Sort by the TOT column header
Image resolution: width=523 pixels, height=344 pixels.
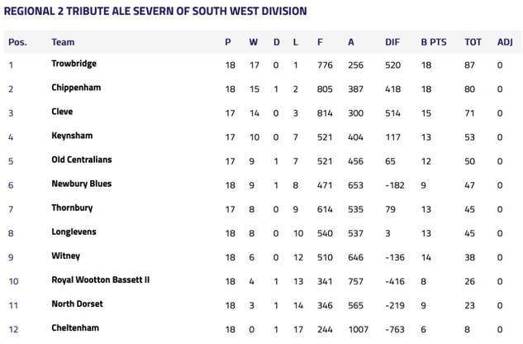(x=473, y=42)
